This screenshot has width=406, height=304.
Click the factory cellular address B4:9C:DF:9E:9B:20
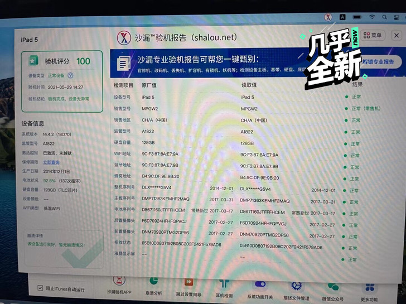coord(160,176)
